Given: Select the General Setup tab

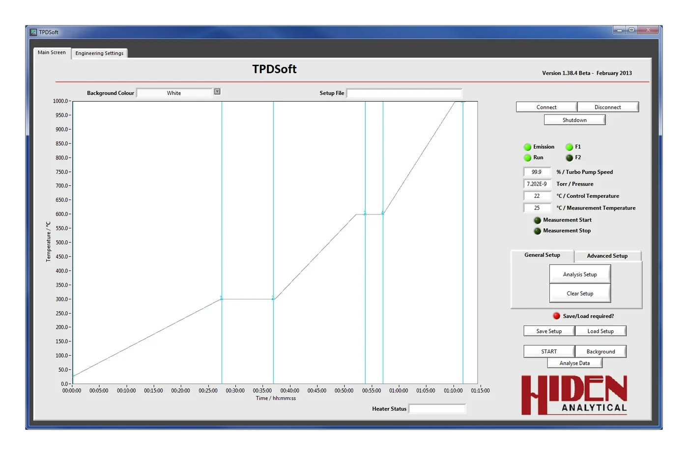Looking at the screenshot, I should 542,255.
